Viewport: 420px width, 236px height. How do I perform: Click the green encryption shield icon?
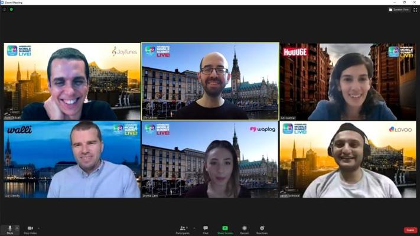point(11,9)
